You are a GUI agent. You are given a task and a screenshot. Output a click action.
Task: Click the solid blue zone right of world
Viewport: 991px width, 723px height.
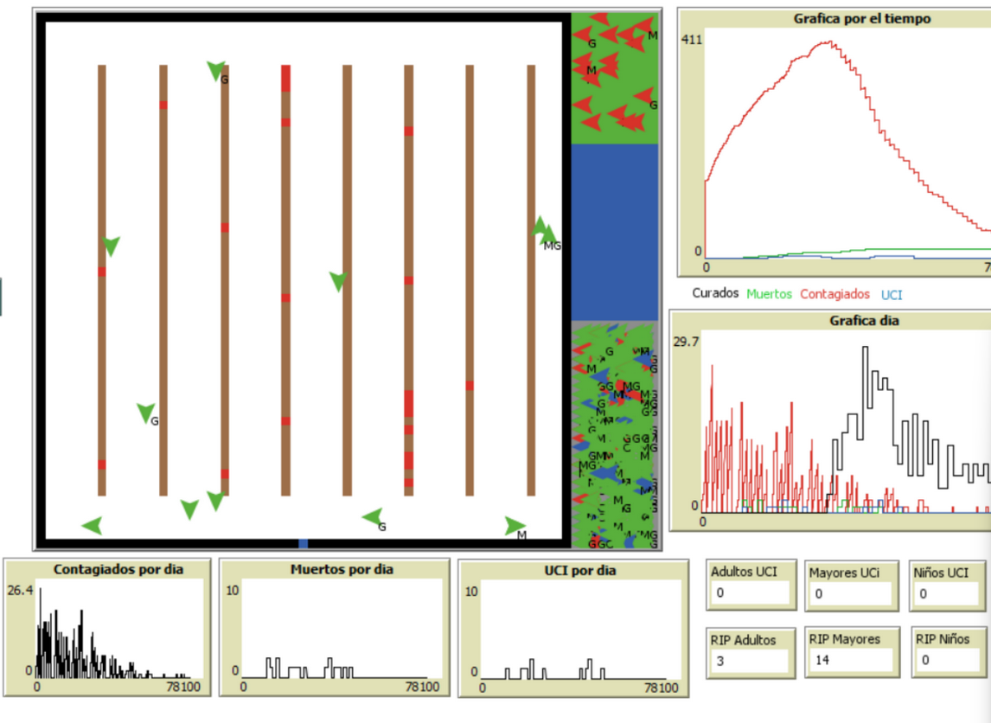coord(615,232)
